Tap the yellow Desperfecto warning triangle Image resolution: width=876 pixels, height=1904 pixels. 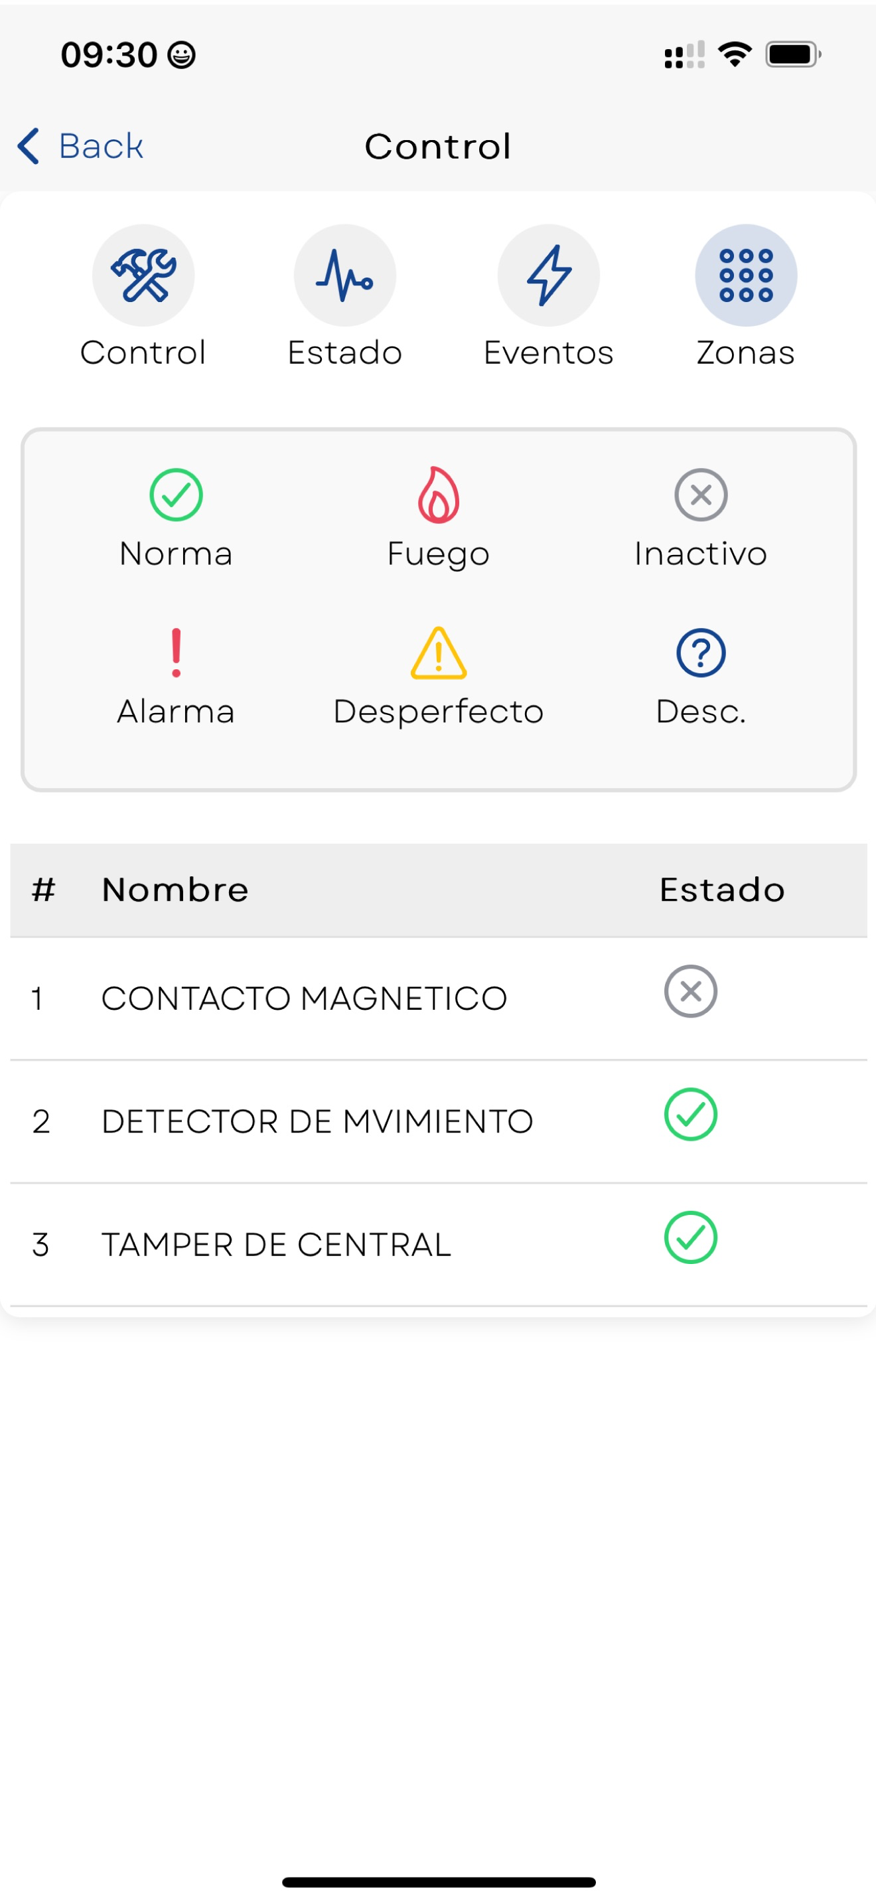[x=438, y=653]
